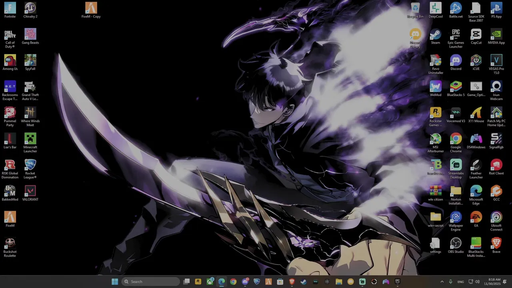Viewport: 512px width, 288px height.
Task: Select the iCUE desktop icon
Action: click(476, 62)
